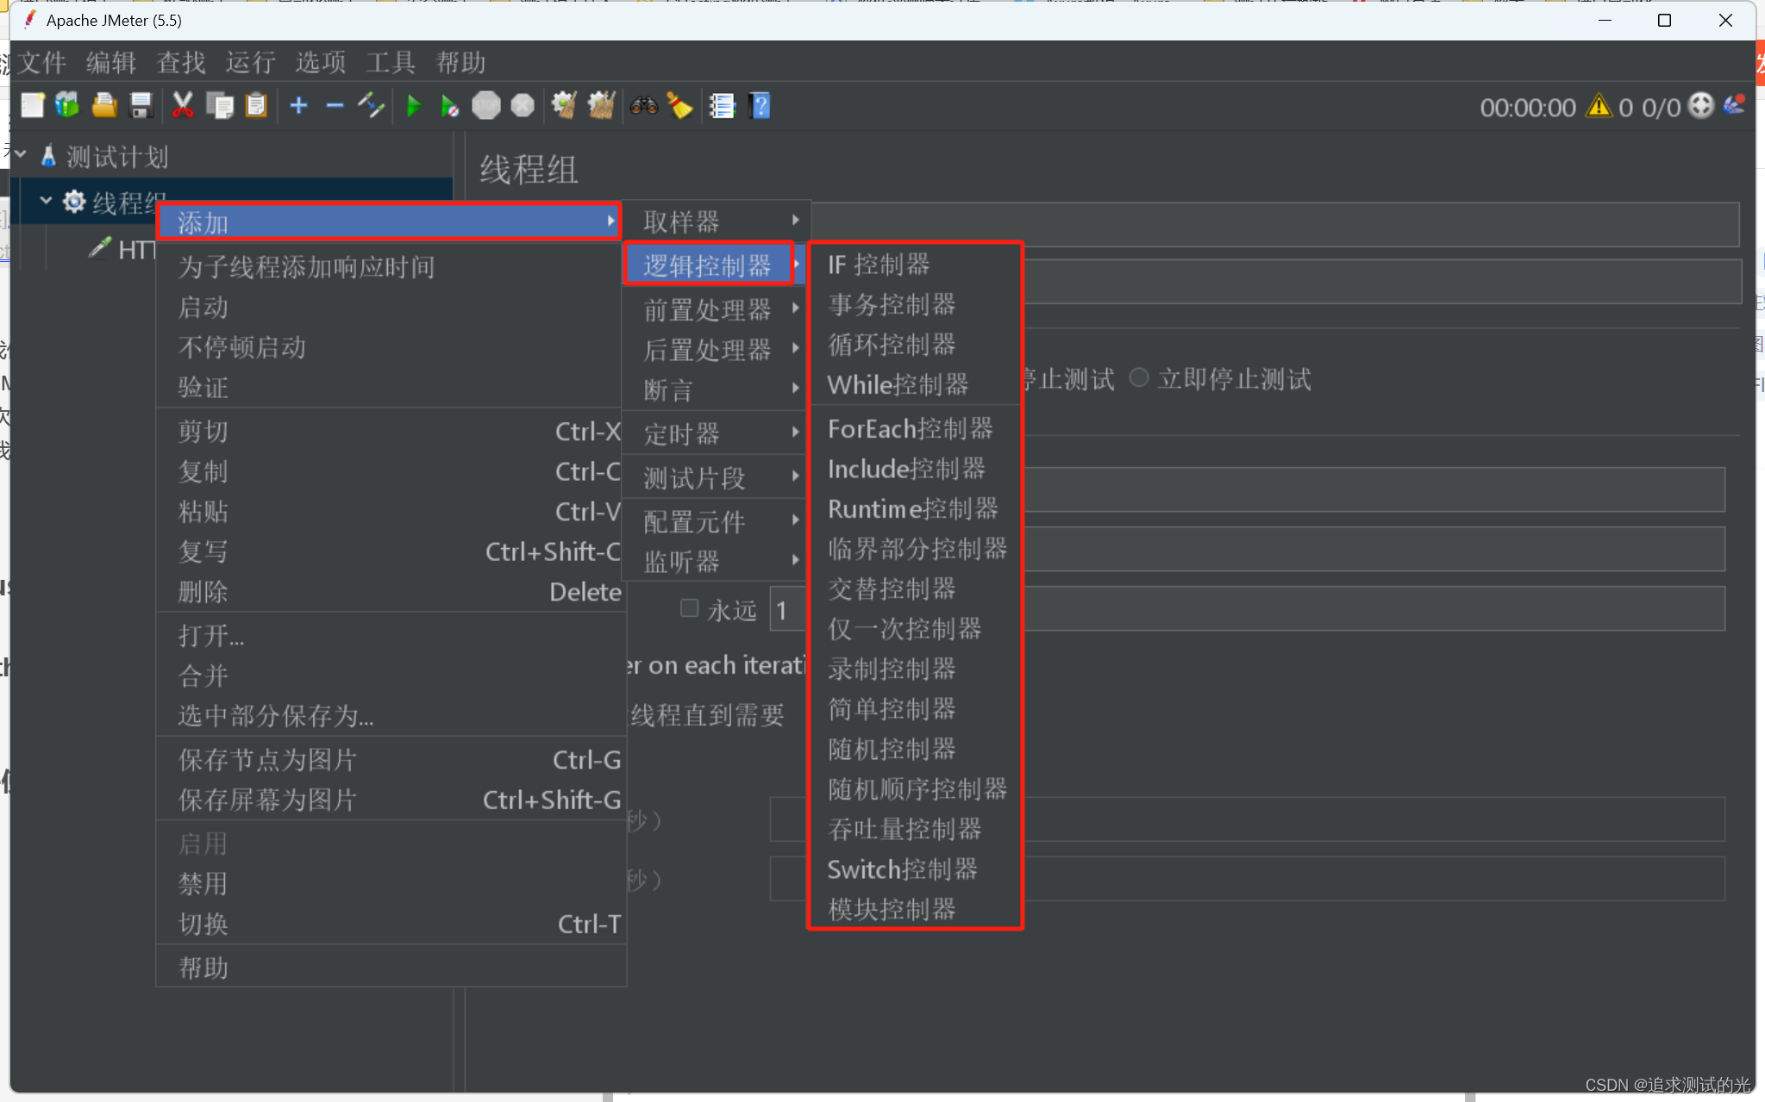Viewport: 1765px width, 1102px height.
Task: Choose Runtime控制器 from submenu
Action: (x=915, y=508)
